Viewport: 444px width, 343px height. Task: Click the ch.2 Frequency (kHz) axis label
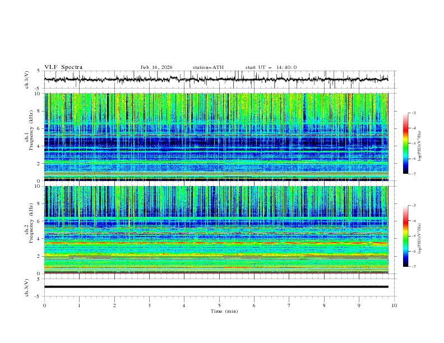(x=30, y=223)
